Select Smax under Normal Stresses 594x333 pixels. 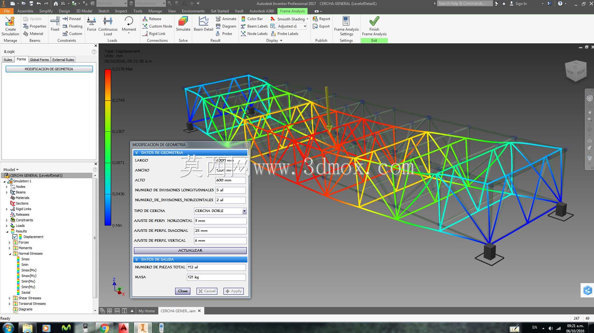click(25, 259)
